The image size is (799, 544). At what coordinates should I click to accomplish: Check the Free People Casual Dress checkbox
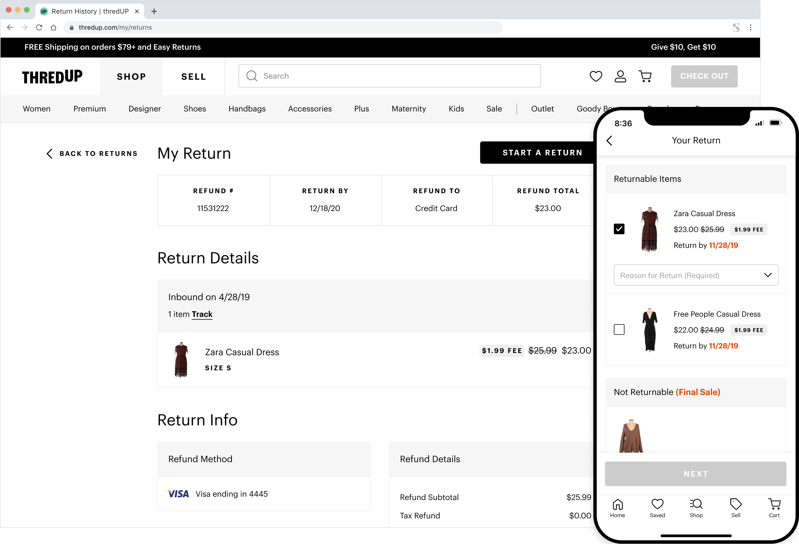coord(619,329)
